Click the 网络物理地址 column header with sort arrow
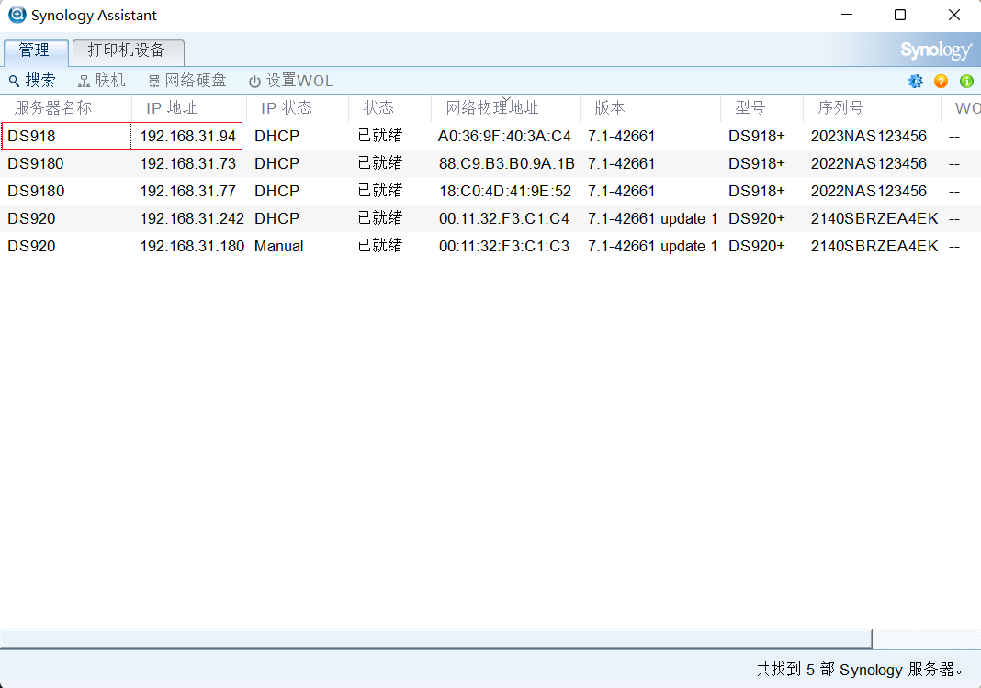The width and height of the screenshot is (981, 688). [492, 107]
